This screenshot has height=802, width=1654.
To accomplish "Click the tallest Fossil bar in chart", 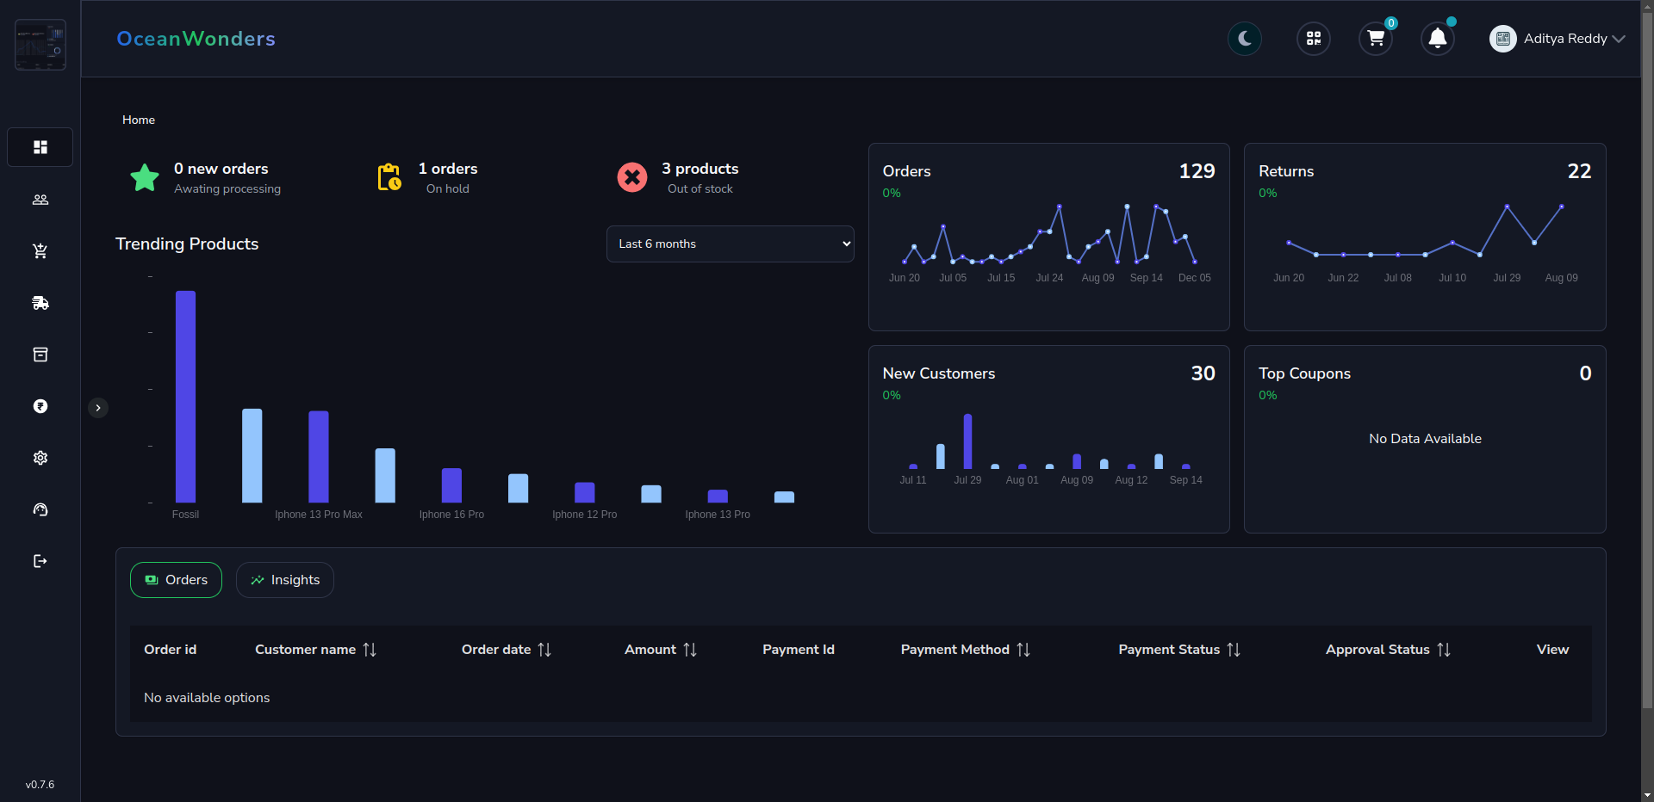I will (x=185, y=396).
